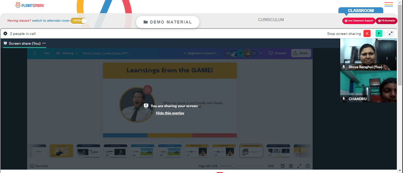Viewport: 403px width, 173px height.
Task: Click the D collaborator avatar in Canva
Action: [254, 53]
